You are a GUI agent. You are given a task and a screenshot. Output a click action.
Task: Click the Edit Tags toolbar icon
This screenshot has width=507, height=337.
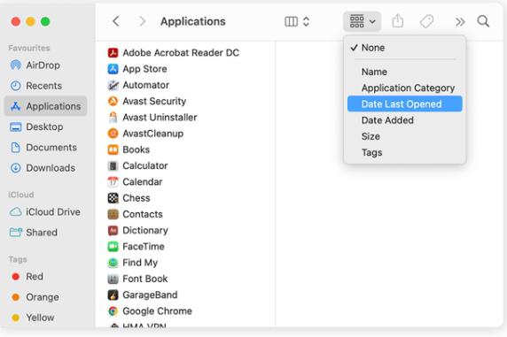pos(426,21)
